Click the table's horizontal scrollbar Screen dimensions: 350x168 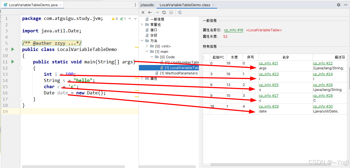coord(257,164)
